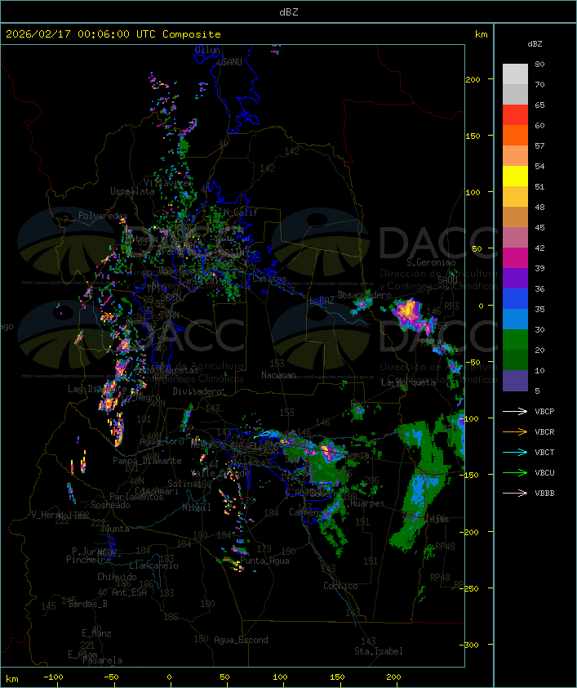Click the Lag.Diamante map label

(97, 389)
